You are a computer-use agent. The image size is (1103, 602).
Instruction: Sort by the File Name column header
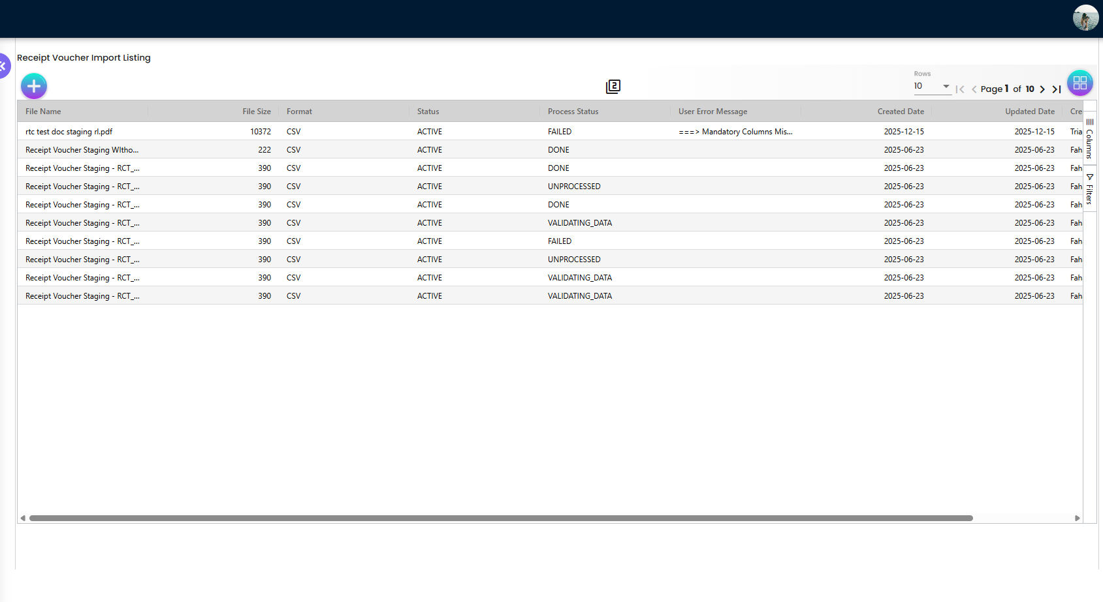43,112
